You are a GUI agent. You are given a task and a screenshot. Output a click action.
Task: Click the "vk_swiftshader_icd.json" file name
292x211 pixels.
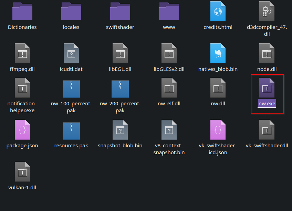pos(218,149)
